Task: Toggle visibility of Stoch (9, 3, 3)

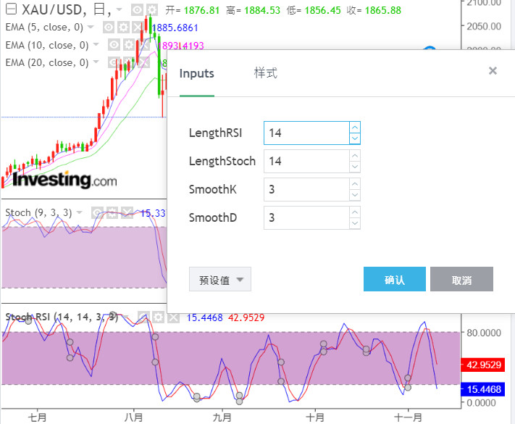Action: tap(97, 213)
